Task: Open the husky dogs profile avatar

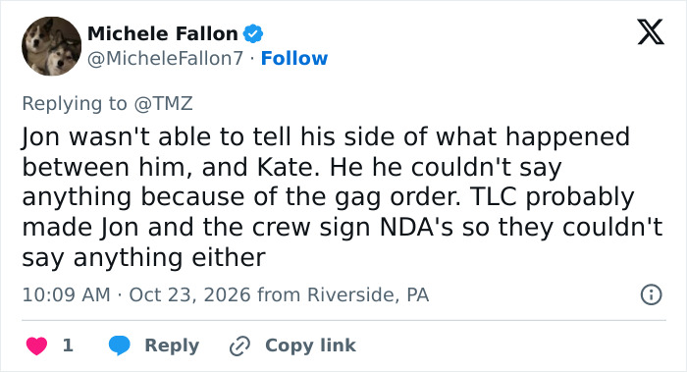Action: click(51, 46)
